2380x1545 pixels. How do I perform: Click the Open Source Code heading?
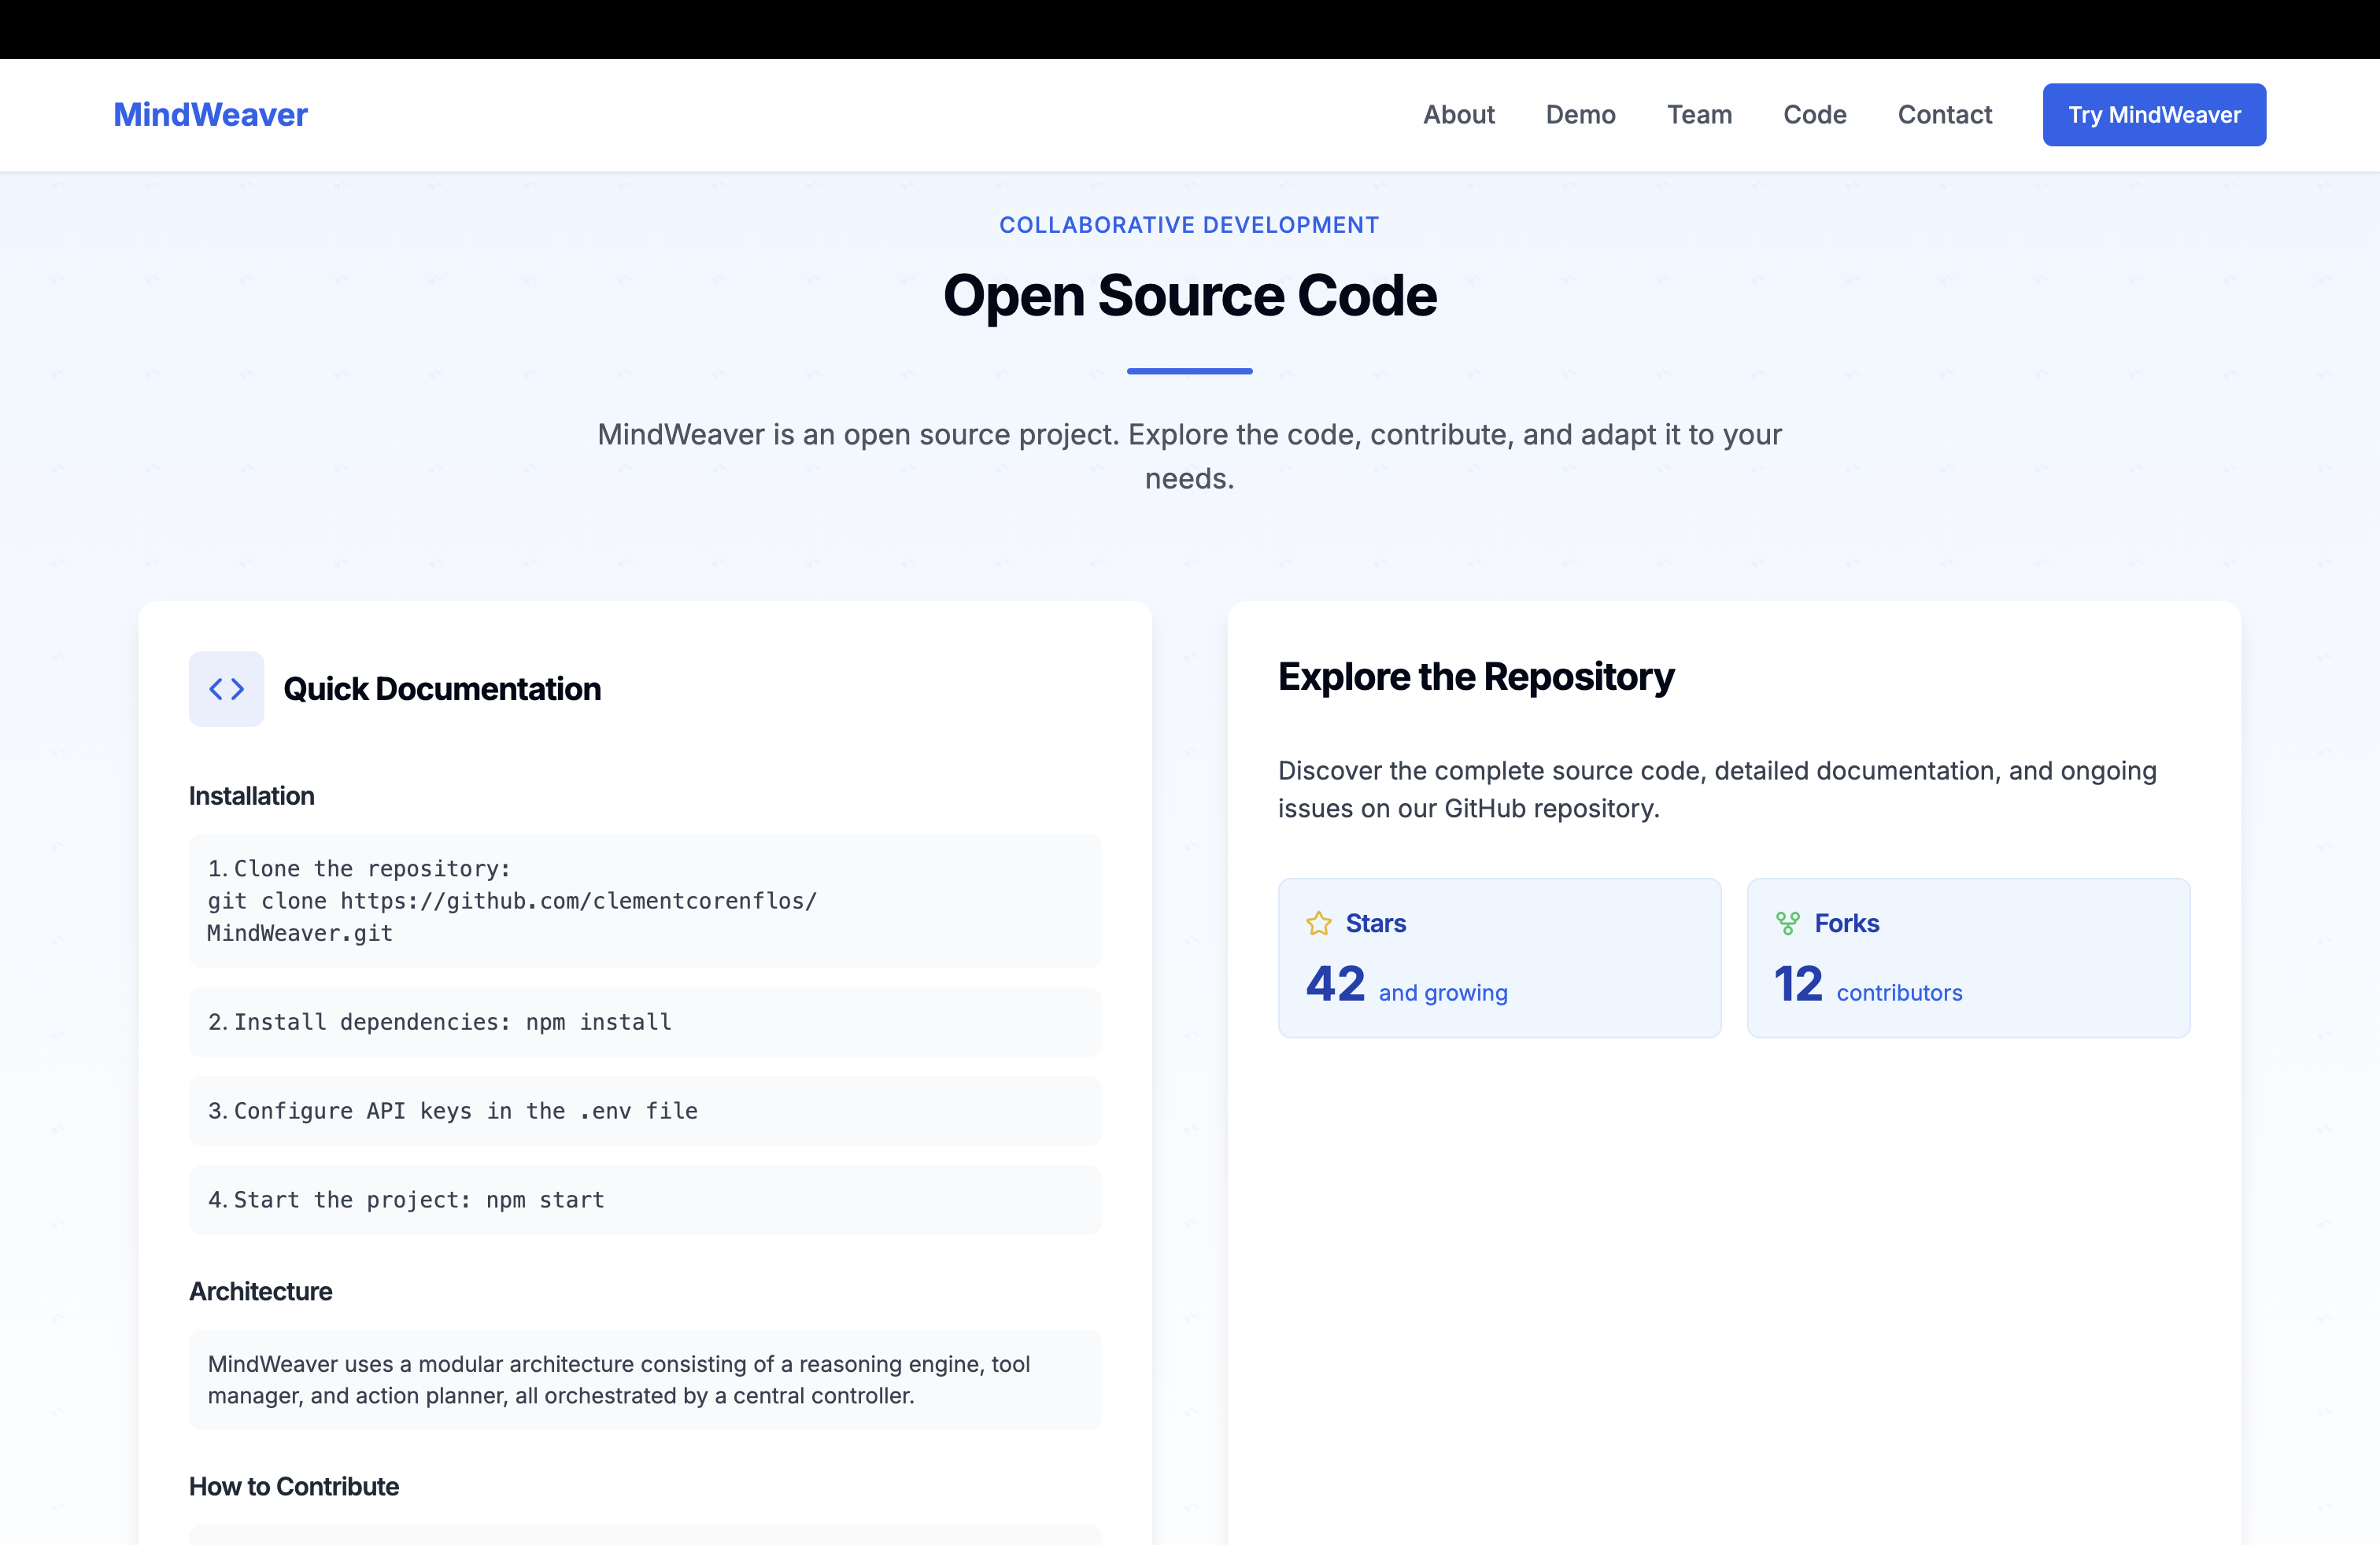(x=1189, y=296)
